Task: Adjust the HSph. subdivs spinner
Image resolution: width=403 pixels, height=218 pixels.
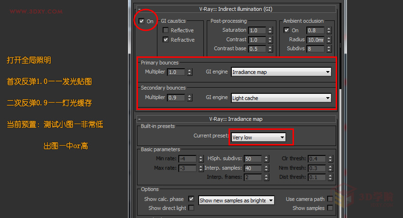Action: point(266,159)
